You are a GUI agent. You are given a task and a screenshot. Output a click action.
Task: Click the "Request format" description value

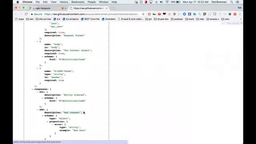pos(74,36)
